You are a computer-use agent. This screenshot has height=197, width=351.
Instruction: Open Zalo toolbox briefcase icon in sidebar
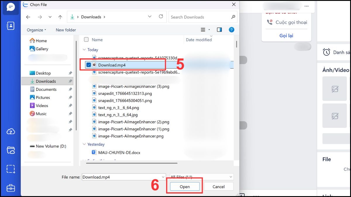tap(11, 188)
